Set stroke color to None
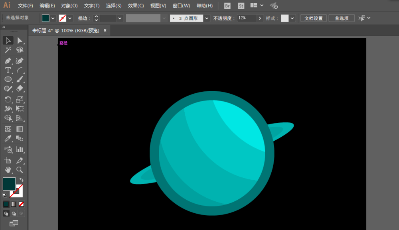Viewport: 399px width, 230px height. (21, 204)
